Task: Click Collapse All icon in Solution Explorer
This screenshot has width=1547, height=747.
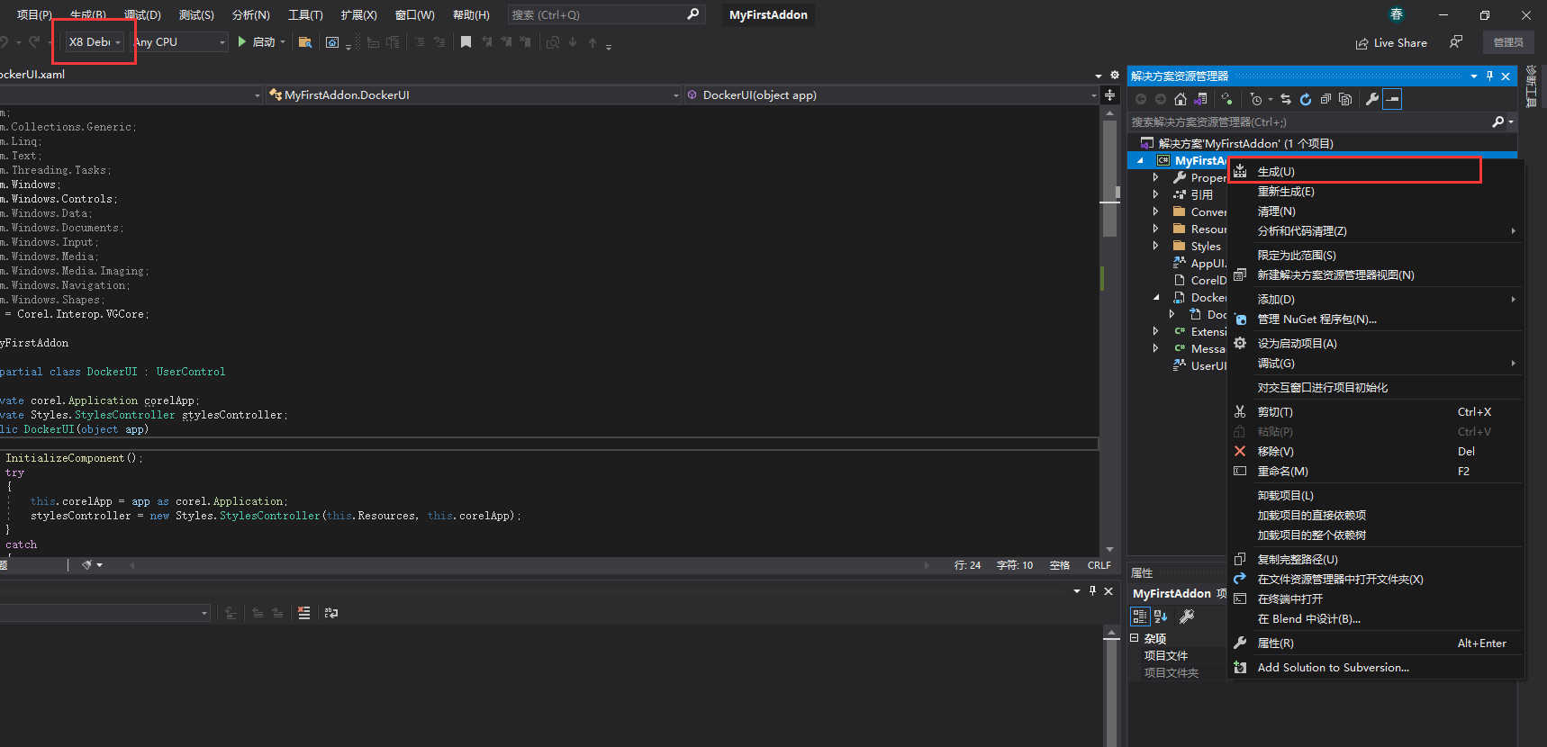Action: (x=1325, y=99)
